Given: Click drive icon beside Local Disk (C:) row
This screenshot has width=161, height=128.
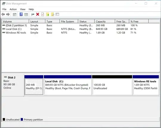Looking at the screenshot, I should [4, 29].
